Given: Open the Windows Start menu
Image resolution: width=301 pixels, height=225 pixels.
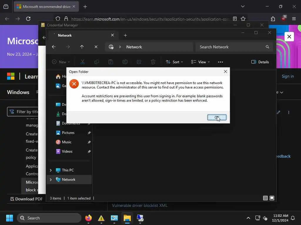Looking at the screenshot, I should point(9,218).
